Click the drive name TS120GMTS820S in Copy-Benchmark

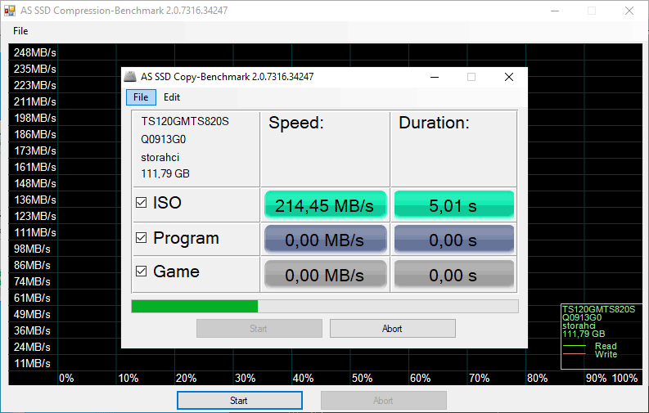(x=185, y=121)
